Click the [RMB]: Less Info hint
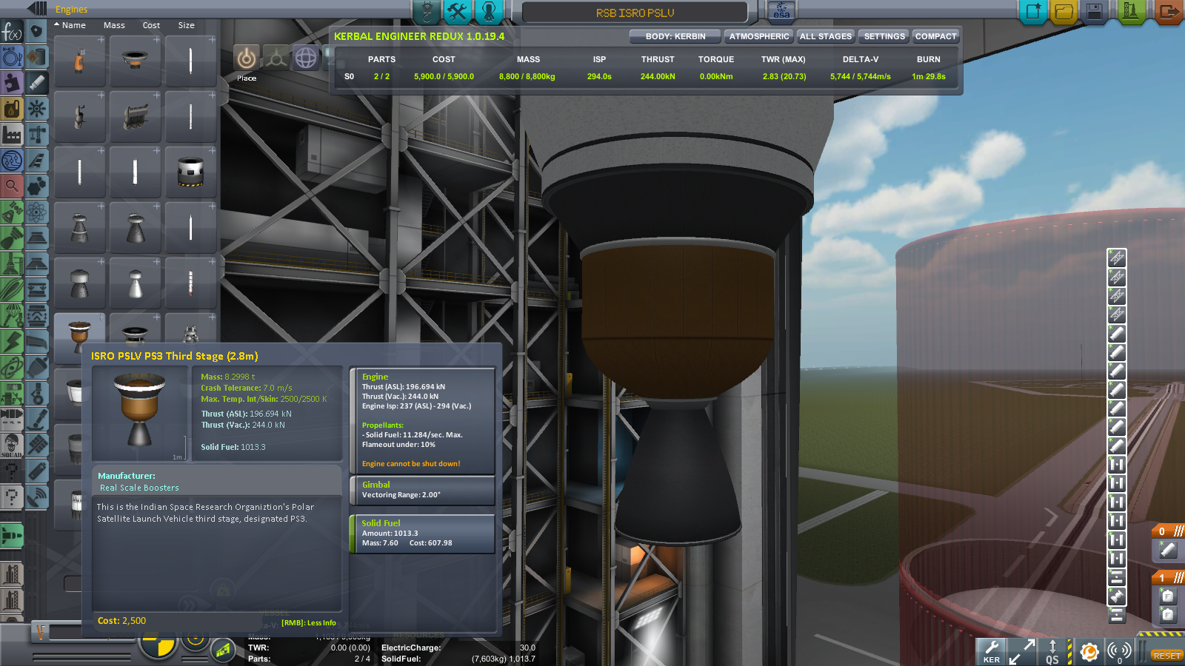Image resolution: width=1185 pixels, height=666 pixels. [309, 623]
